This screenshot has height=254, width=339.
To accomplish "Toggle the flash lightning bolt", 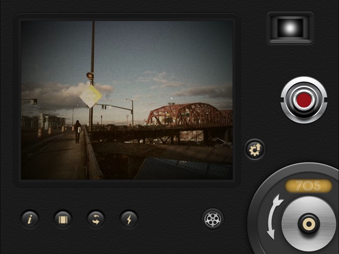I will coord(129,219).
